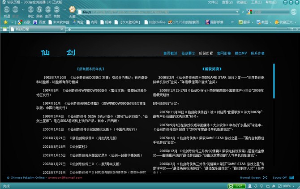
Task: Click the fullscreen icon beside Normal Screen
Action: 265,178
